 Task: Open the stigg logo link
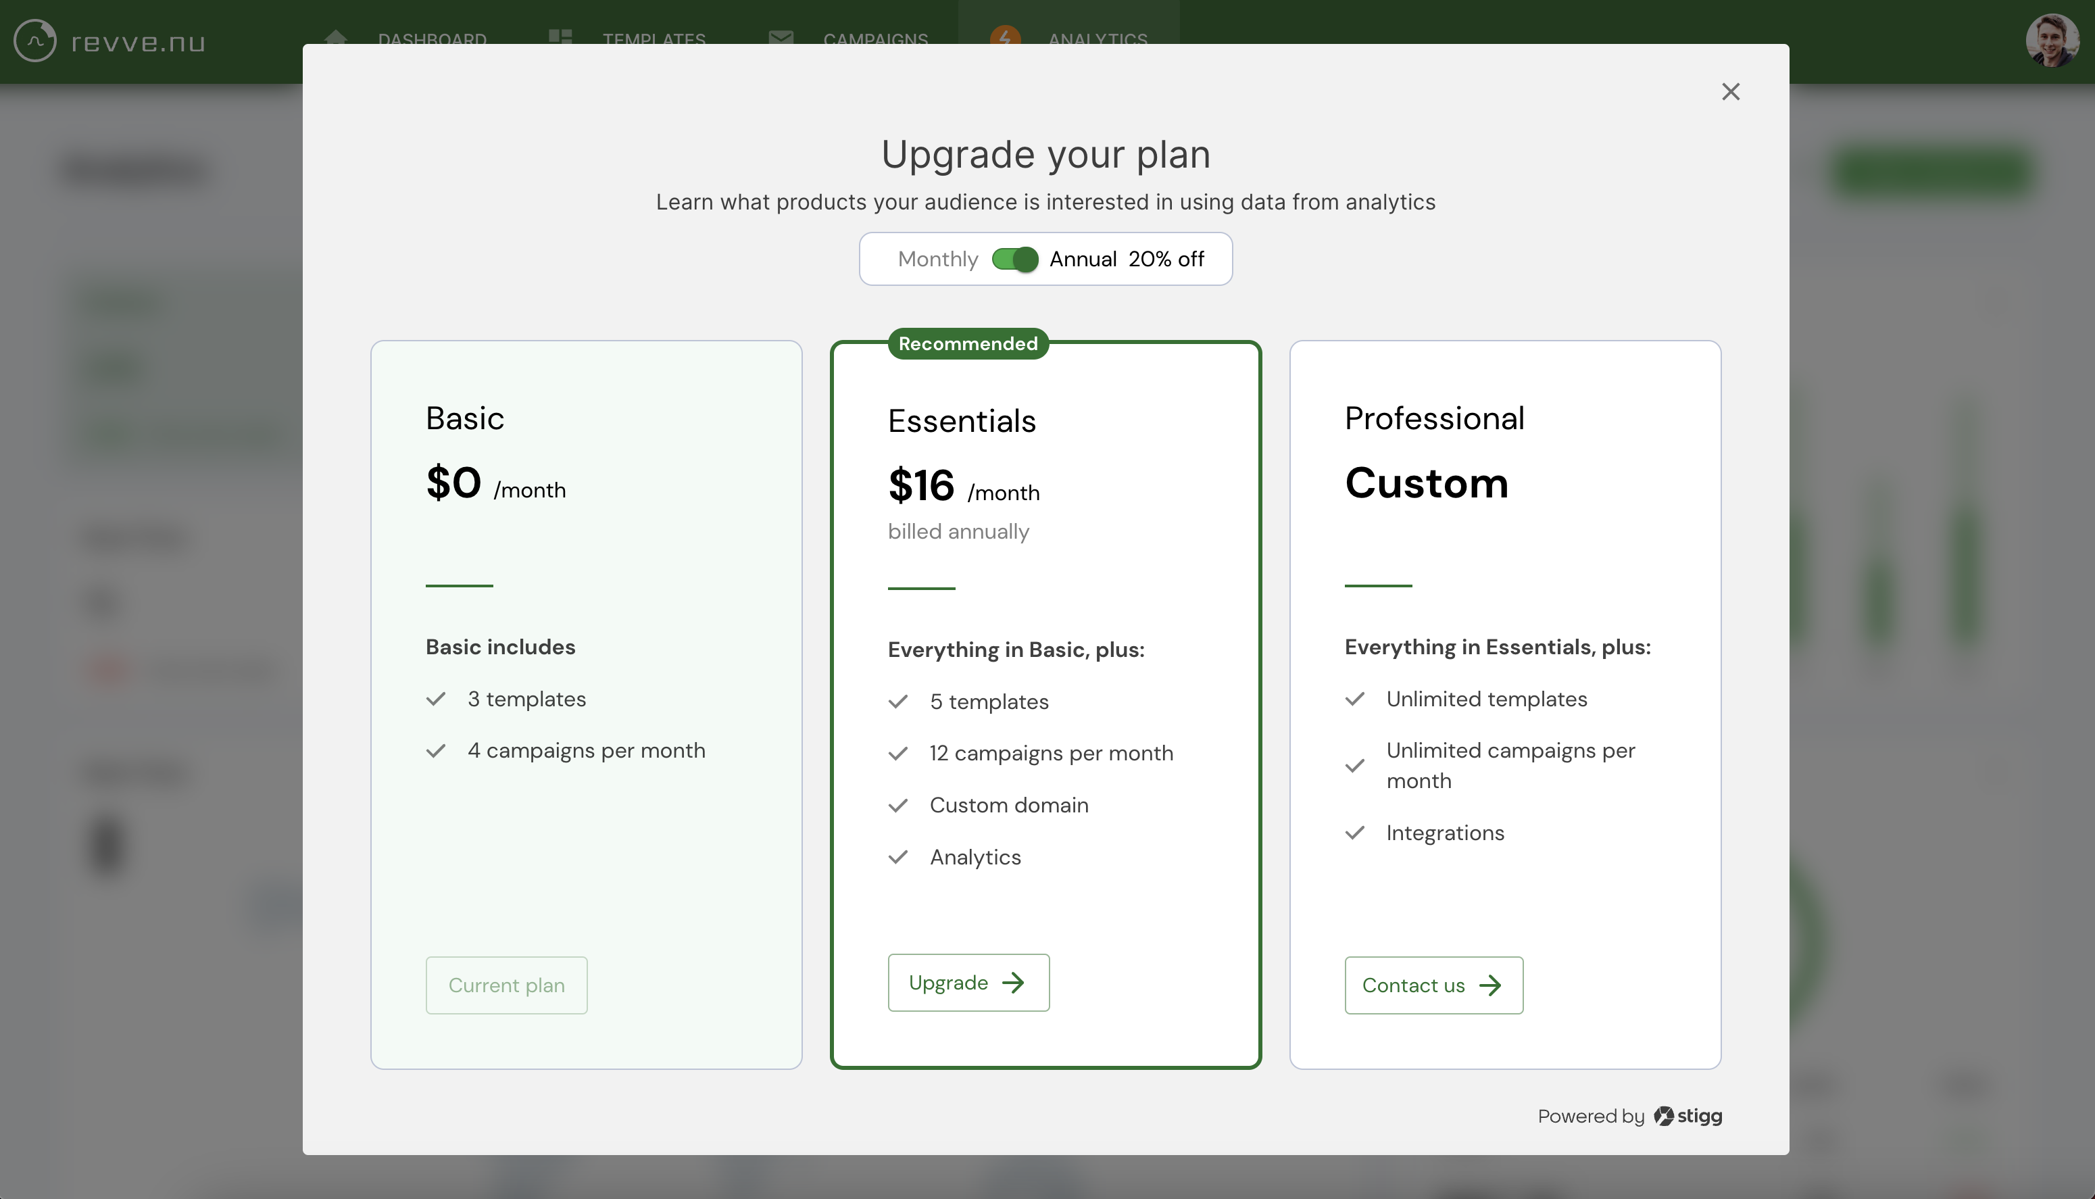[1688, 1116]
